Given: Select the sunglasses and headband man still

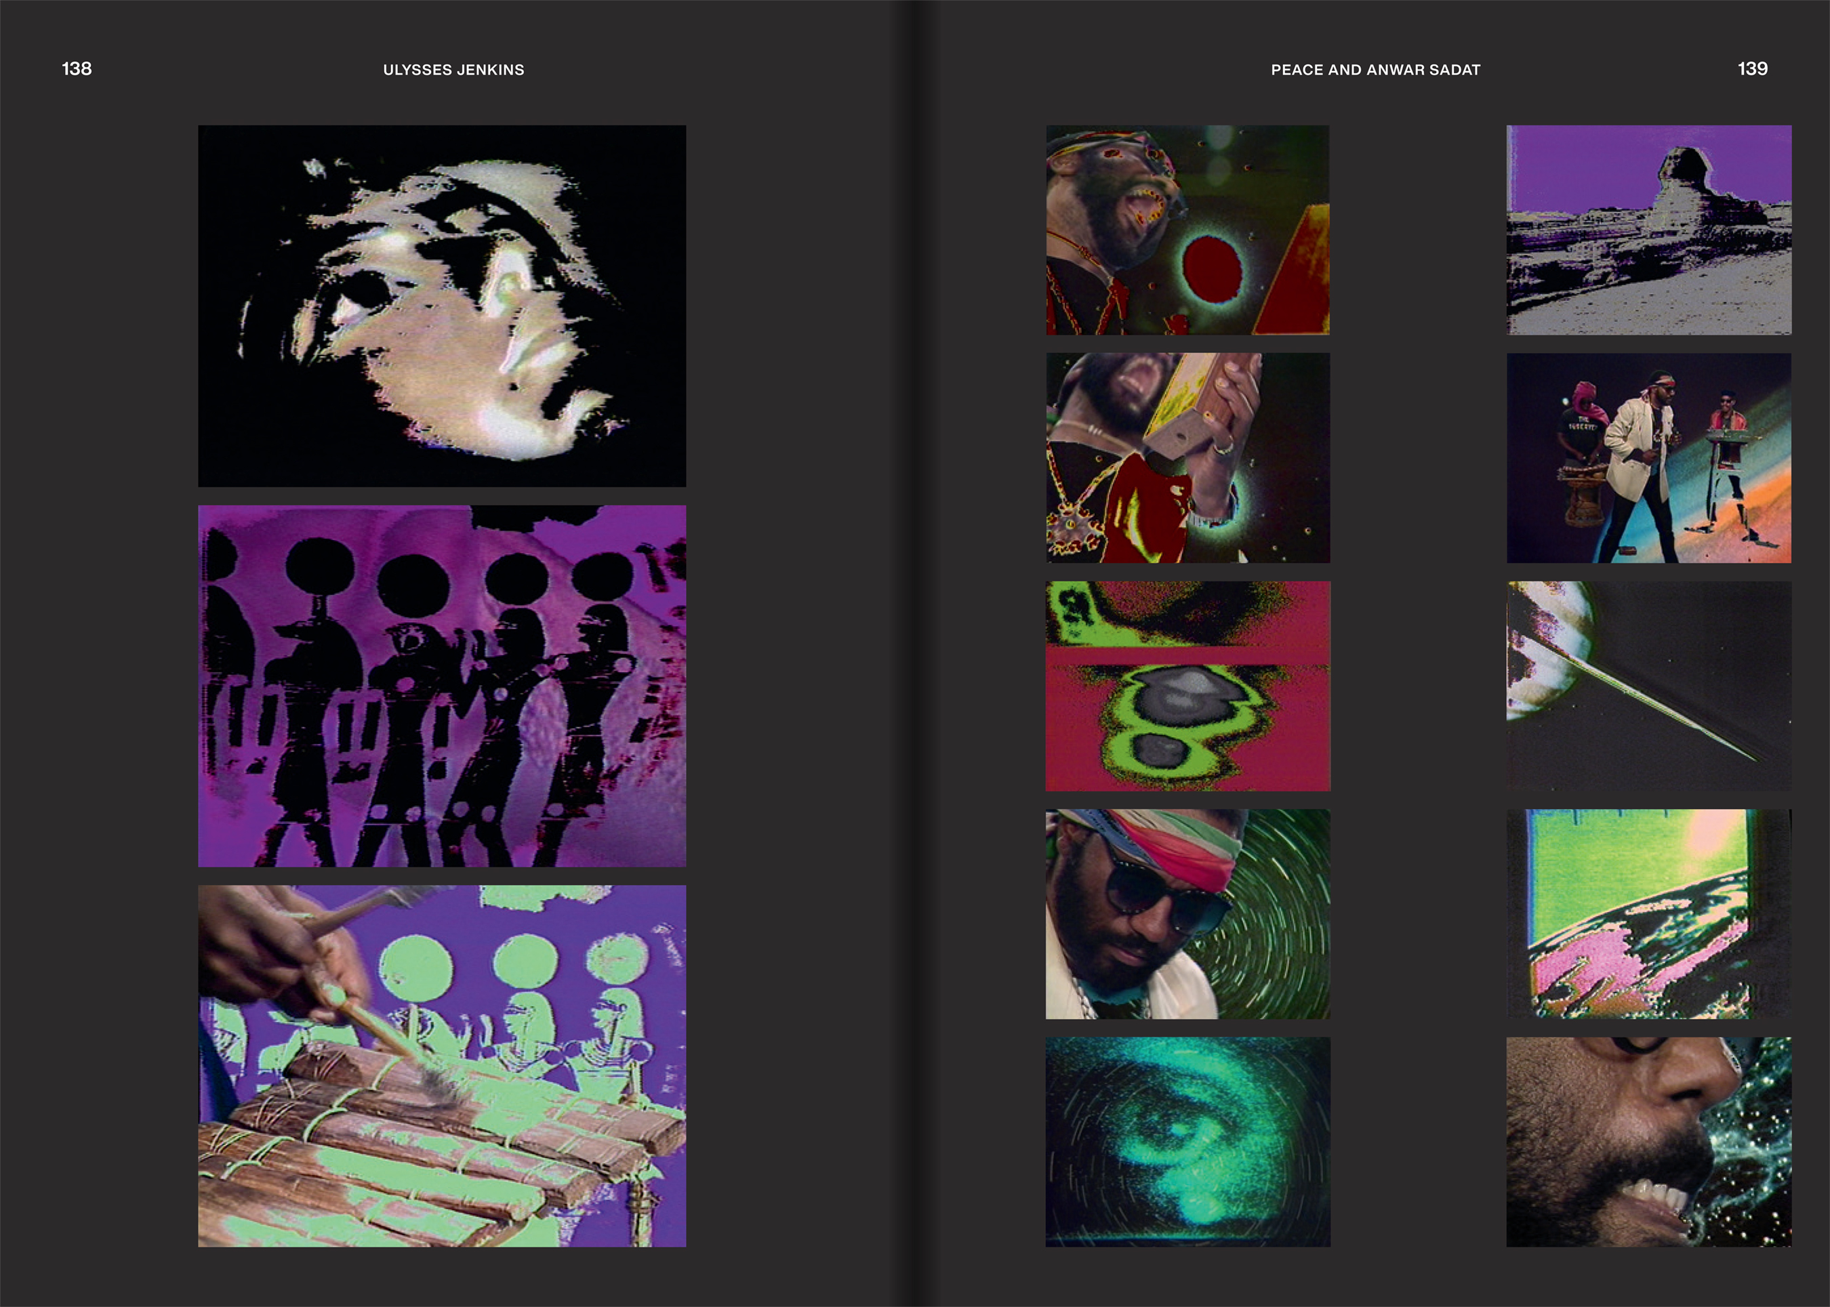Looking at the screenshot, I should (x=1187, y=914).
